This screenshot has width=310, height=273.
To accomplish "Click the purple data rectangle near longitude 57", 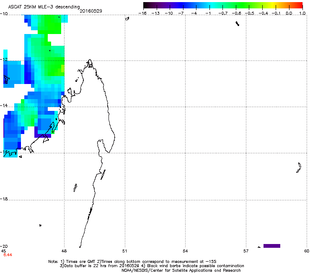I will tap(271, 246).
